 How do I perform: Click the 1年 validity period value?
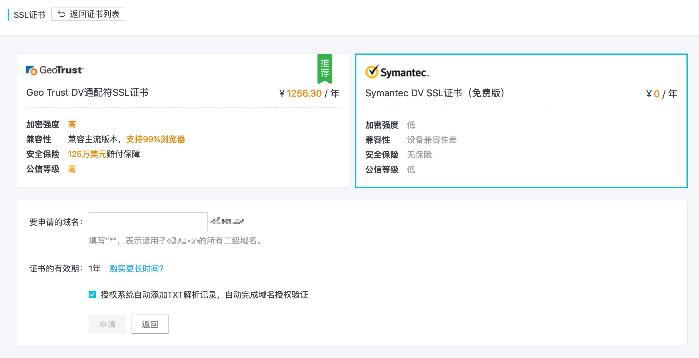coord(95,268)
